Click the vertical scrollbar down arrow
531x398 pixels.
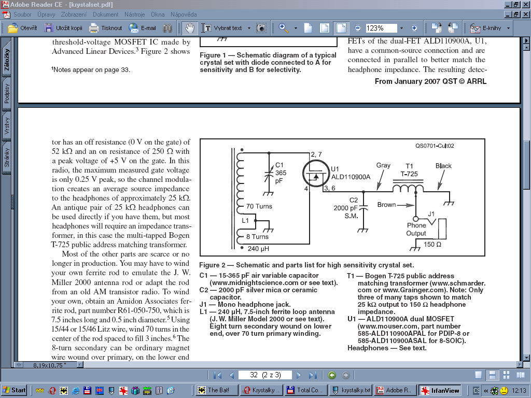(x=526, y=358)
